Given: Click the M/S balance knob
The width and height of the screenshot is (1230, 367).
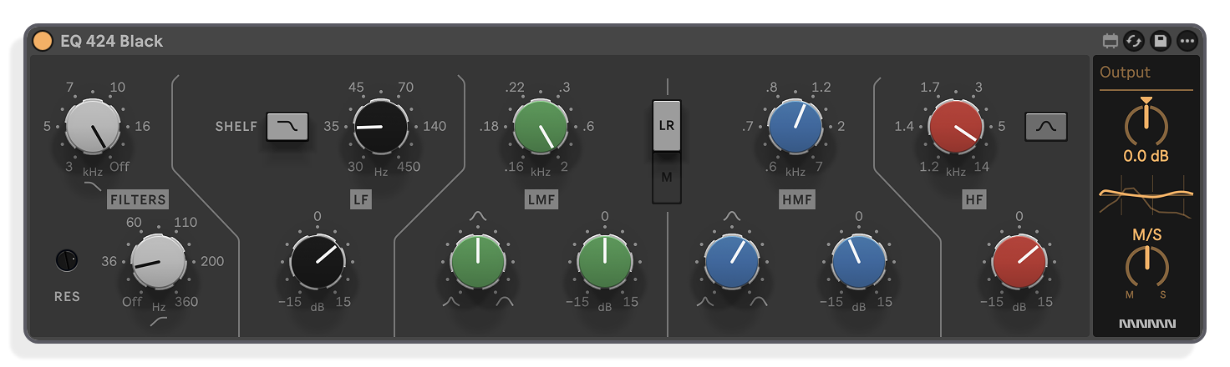Looking at the screenshot, I should pyautogui.click(x=1146, y=265).
